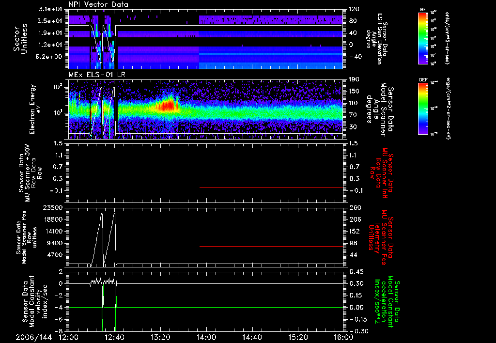Click the 0.45 acceleration tick label
Image resolution: width=496 pixels, height=343 pixels.
[356, 272]
